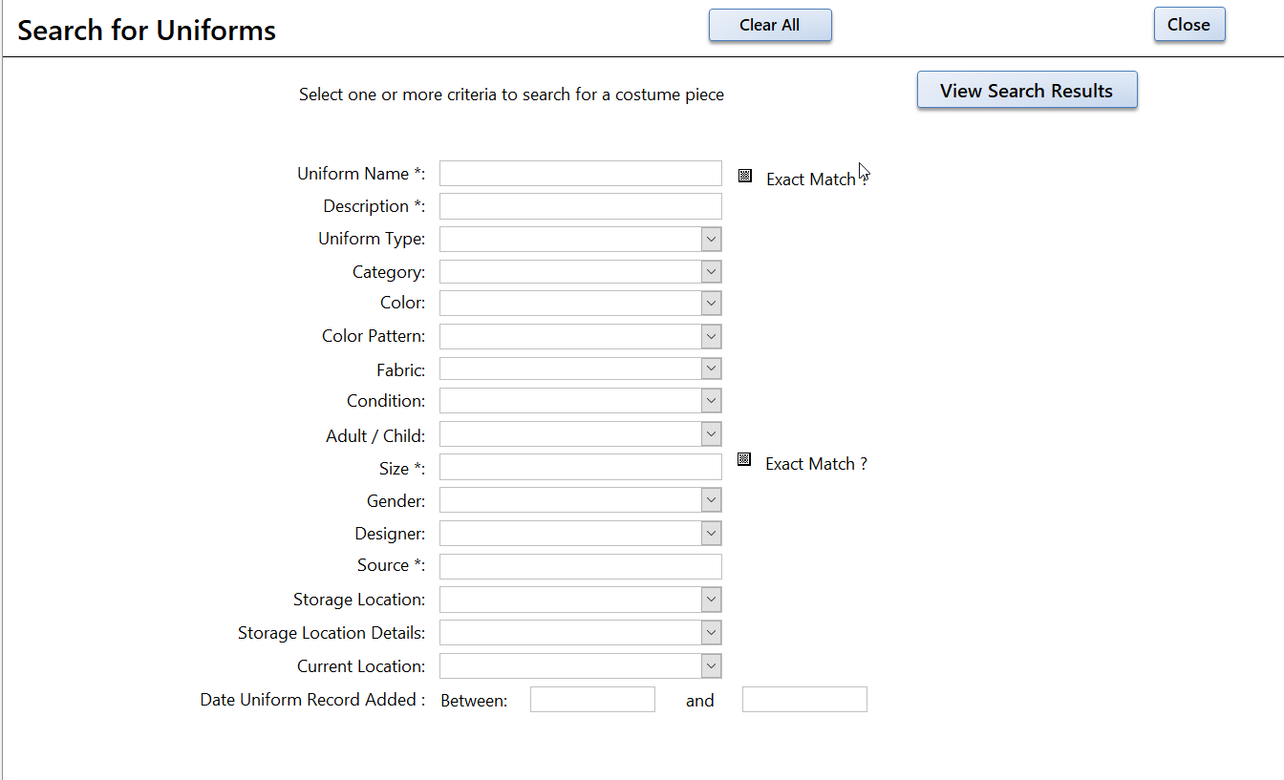Open the Designer dropdown list
This screenshot has width=1284, height=780.
pos(711,533)
